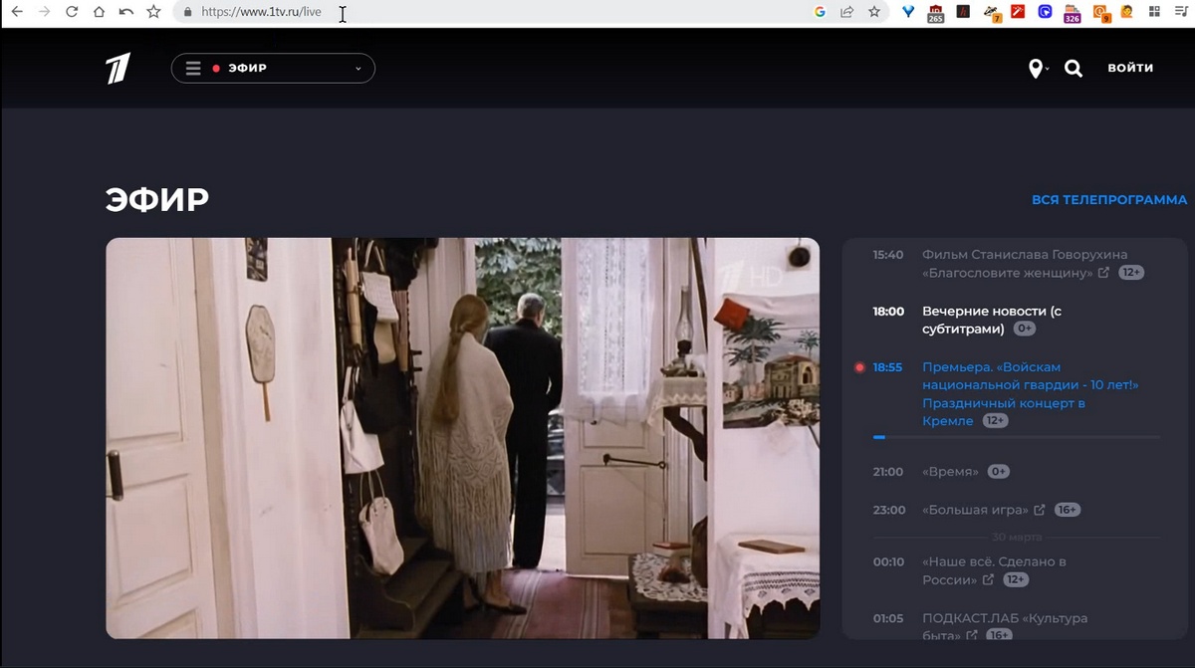This screenshot has height=668, width=1195.
Task: Open the extension with the 326 badge
Action: pos(1073,13)
